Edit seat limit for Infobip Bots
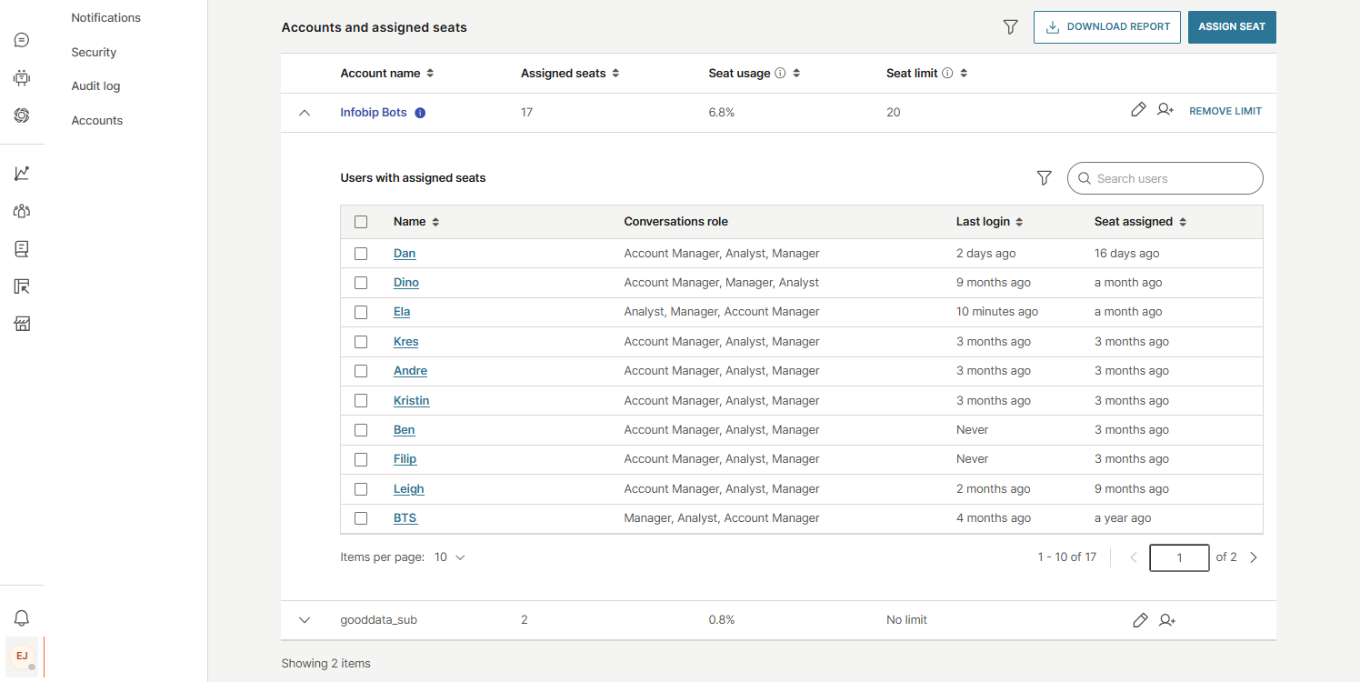This screenshot has height=682, width=1360. [x=1138, y=110]
